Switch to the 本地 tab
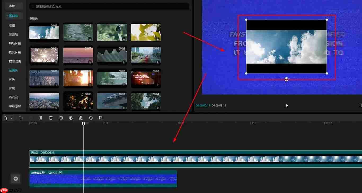Image resolution: width=362 pixels, height=193 pixels. (x=13, y=6)
